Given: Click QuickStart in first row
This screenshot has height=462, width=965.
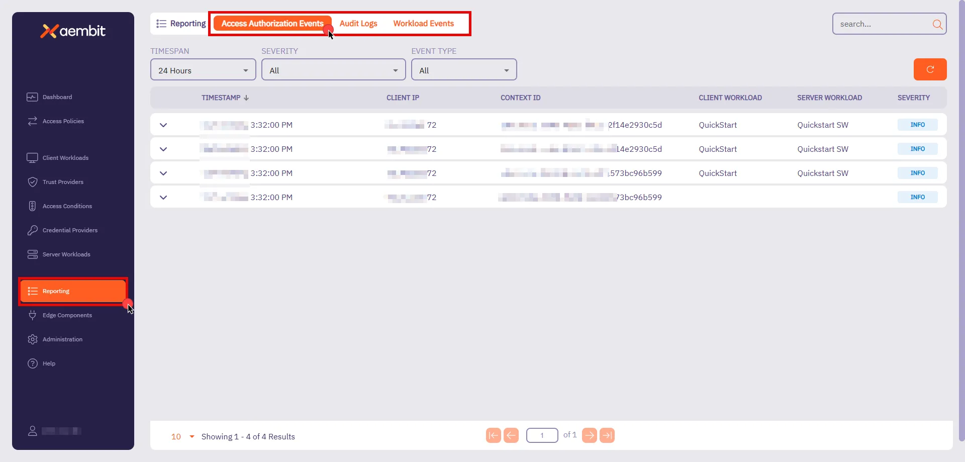Looking at the screenshot, I should click(x=718, y=125).
